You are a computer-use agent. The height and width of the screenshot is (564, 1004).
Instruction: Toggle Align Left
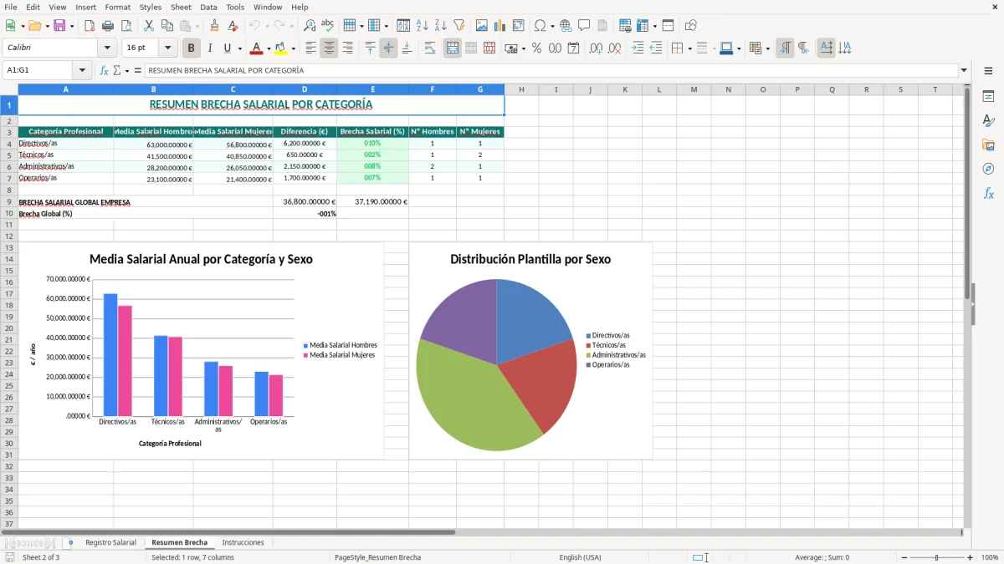[310, 48]
